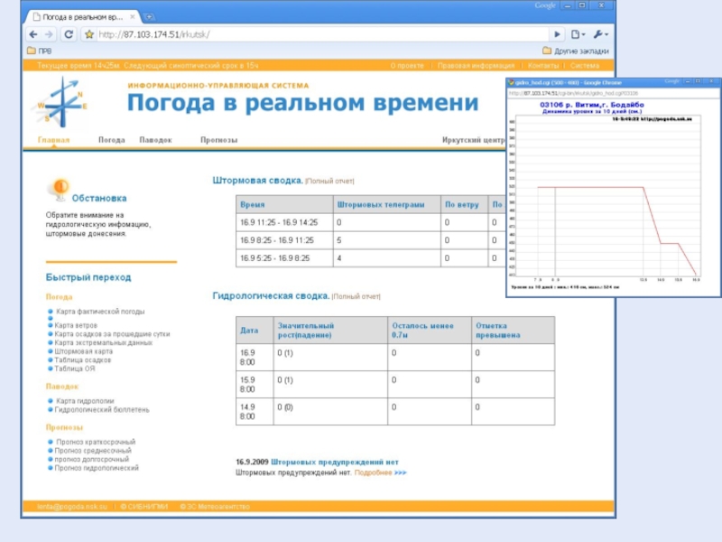Open the Система link in top bar

coord(585,65)
